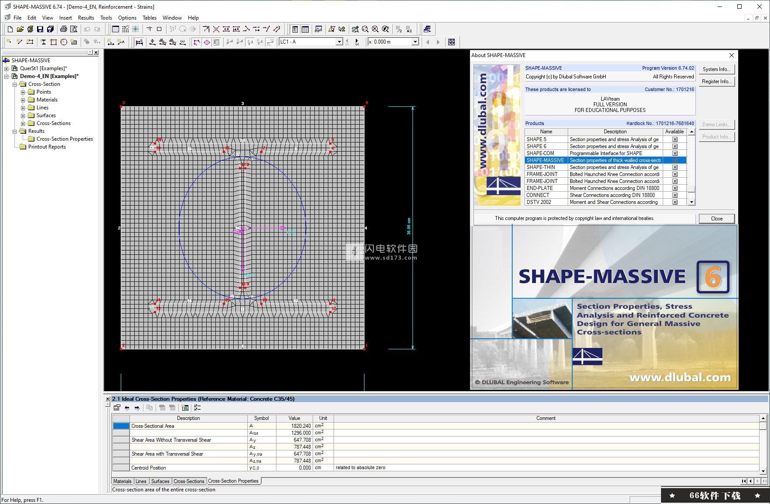Open print preview with the magnifier-on-page icon
The height and width of the screenshot is (504, 770).
(74, 29)
